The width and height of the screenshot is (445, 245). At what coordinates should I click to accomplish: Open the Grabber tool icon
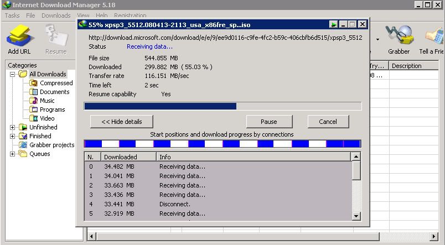(x=399, y=35)
